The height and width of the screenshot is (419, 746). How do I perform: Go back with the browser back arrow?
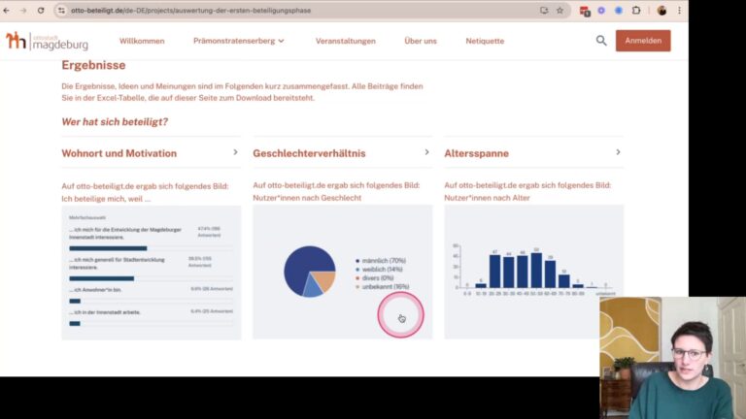coord(6,11)
